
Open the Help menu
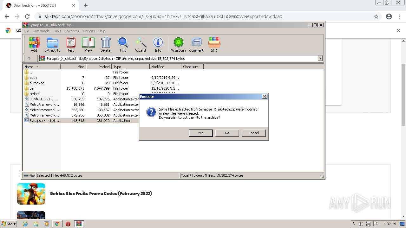[101, 31]
